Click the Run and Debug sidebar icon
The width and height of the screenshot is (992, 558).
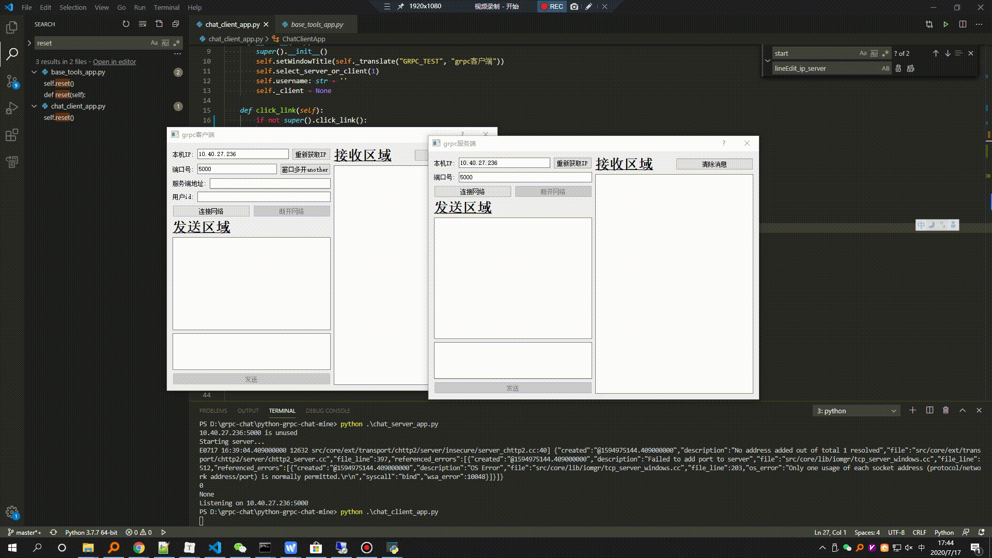click(x=11, y=108)
